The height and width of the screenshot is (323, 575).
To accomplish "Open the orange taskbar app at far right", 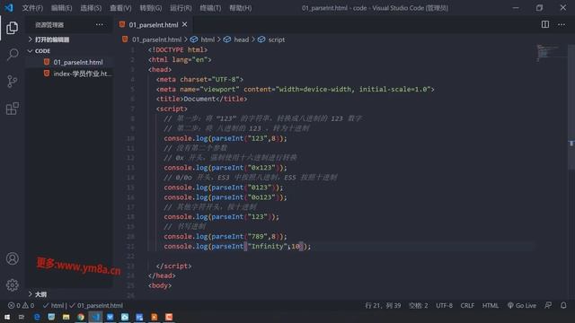I will 169,317.
